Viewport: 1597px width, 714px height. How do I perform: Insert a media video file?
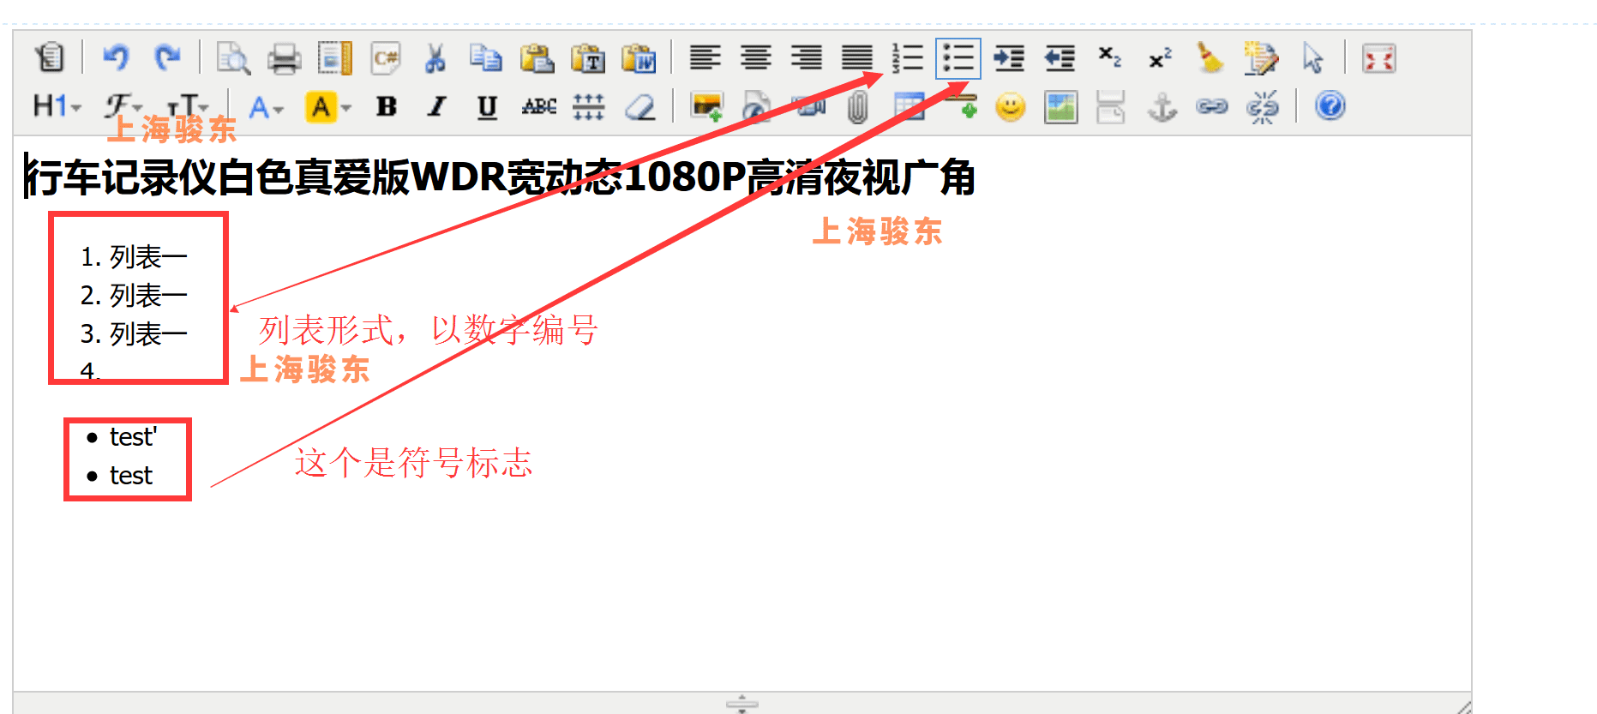(x=808, y=107)
